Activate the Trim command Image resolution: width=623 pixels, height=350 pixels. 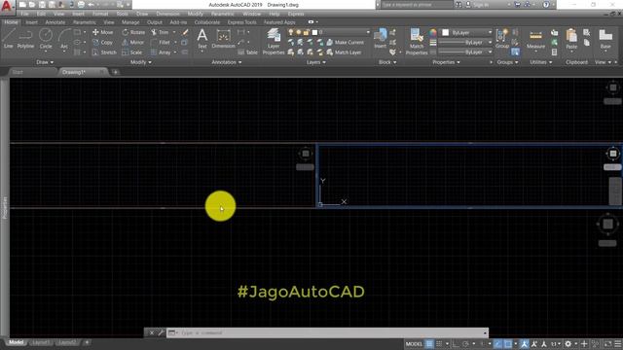(x=160, y=32)
